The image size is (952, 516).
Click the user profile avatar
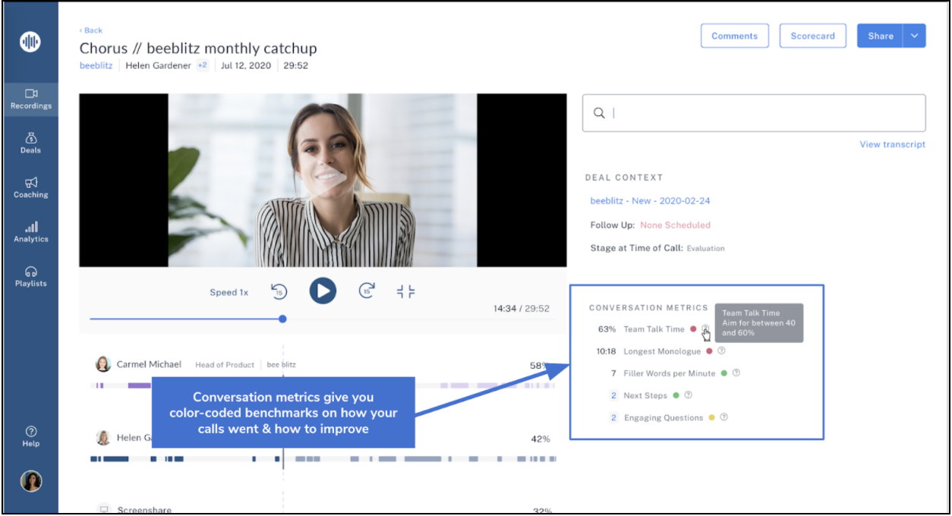31,480
